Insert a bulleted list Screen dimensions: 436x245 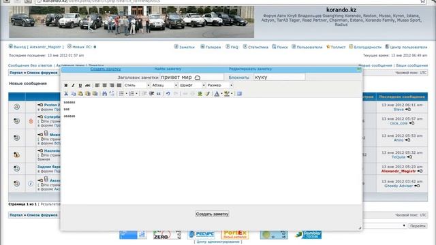pos(121,94)
